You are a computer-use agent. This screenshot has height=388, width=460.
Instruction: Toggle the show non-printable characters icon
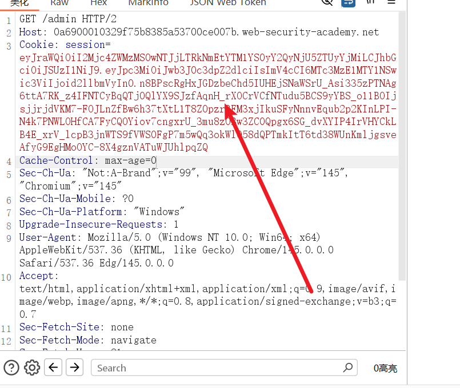(x=370, y=2)
